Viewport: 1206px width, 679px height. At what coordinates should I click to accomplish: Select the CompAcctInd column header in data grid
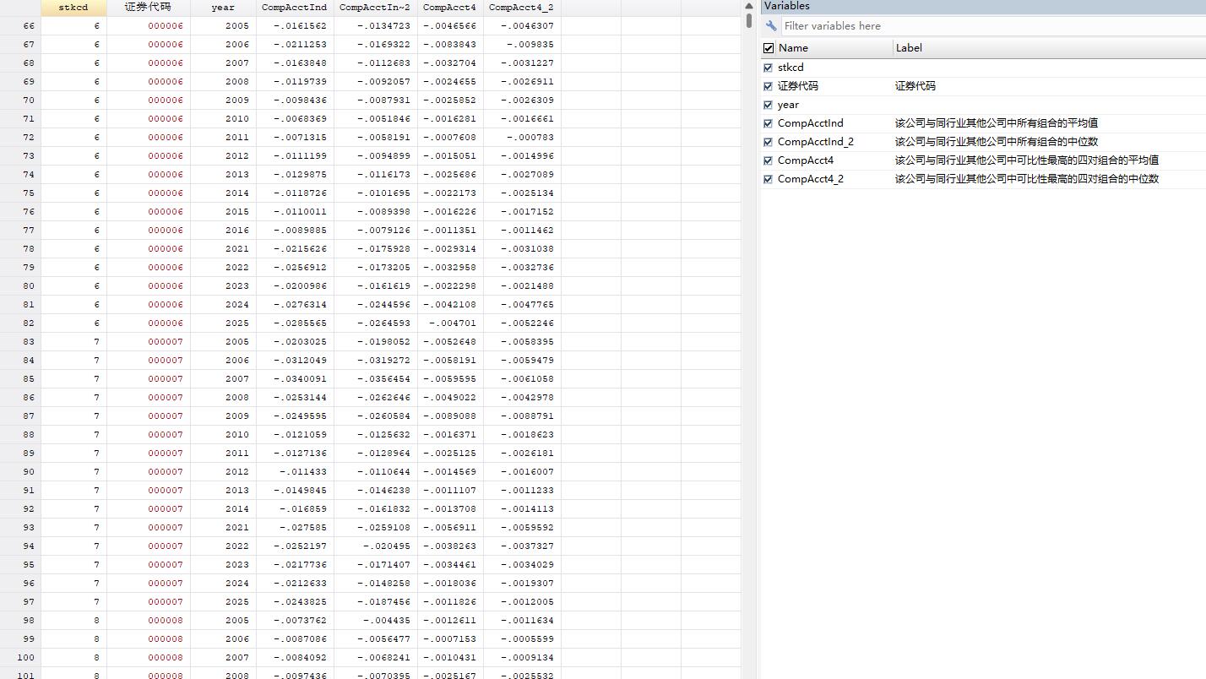click(295, 8)
